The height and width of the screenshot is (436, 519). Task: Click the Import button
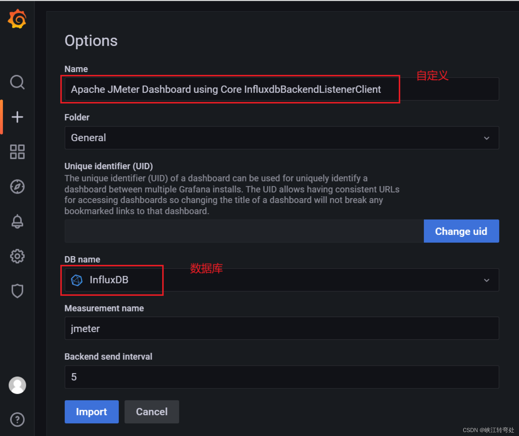coord(91,412)
